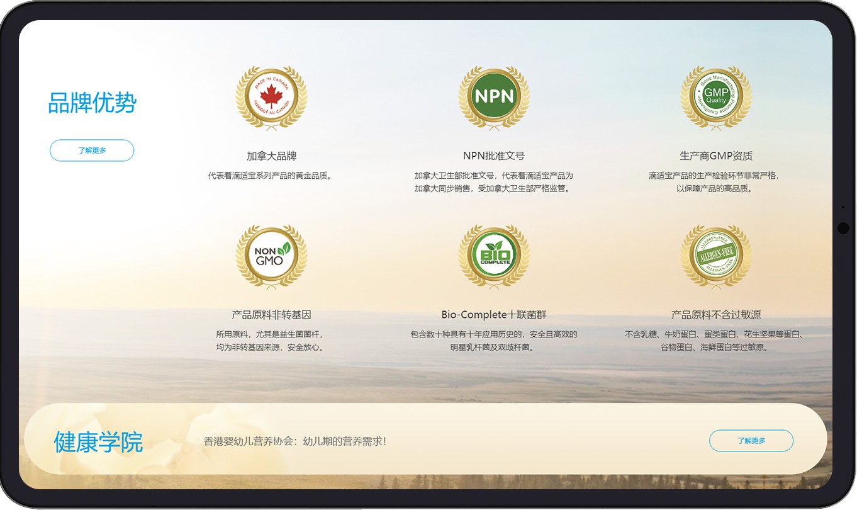Click the GMP Quality badge icon
The height and width of the screenshot is (510, 857).
716,98
